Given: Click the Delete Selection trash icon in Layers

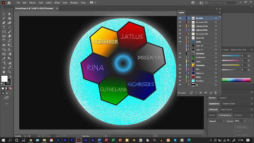Looking at the screenshot, I should click(x=215, y=93).
